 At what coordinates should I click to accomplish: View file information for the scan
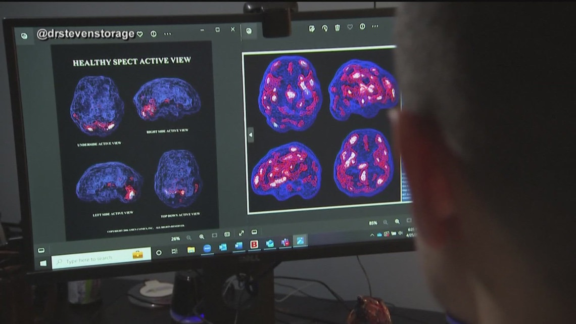[x=363, y=26]
